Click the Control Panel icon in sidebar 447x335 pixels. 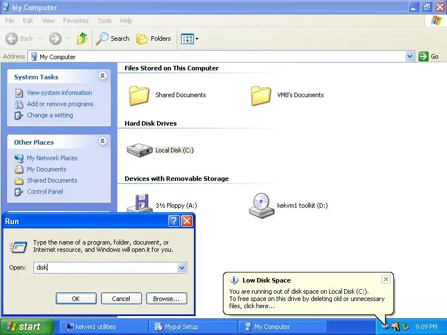[19, 192]
